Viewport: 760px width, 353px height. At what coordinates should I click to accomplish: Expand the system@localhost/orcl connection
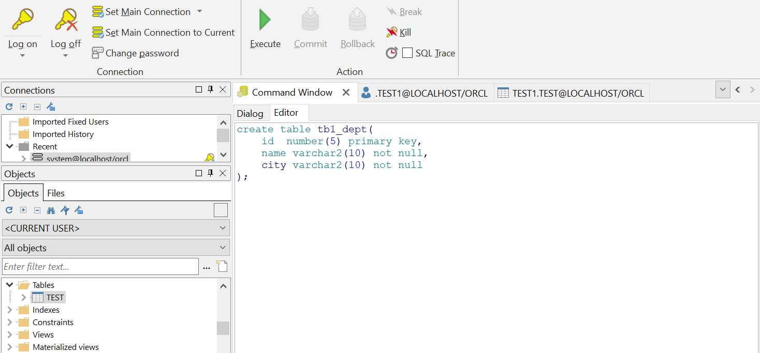(x=23, y=158)
